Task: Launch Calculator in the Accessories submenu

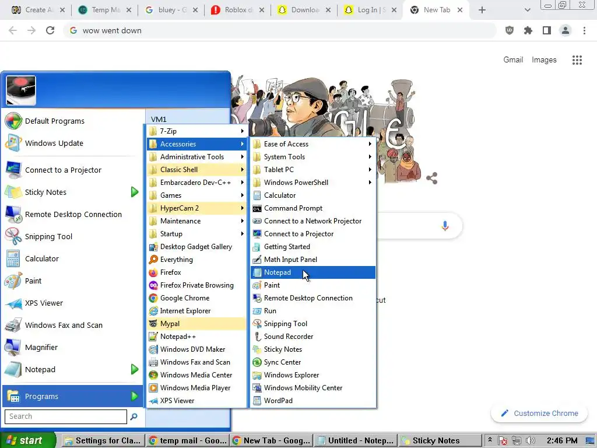Action: pyautogui.click(x=313, y=195)
